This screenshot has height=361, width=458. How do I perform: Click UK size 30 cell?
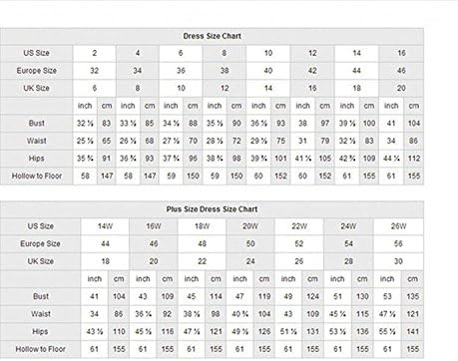click(398, 261)
